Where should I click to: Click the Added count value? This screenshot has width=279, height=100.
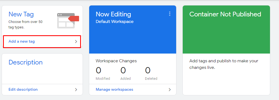click(123, 70)
